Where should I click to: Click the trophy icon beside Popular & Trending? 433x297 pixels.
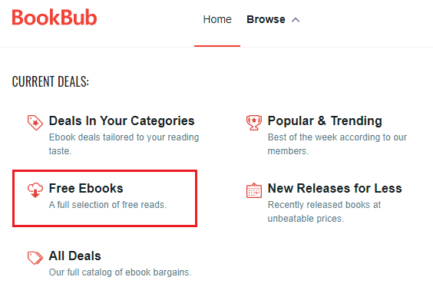[x=254, y=123]
